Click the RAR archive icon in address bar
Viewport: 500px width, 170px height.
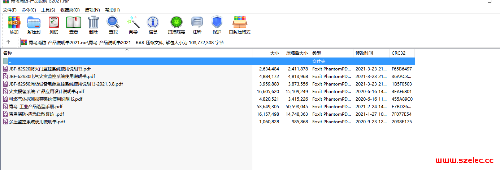coord(24,42)
